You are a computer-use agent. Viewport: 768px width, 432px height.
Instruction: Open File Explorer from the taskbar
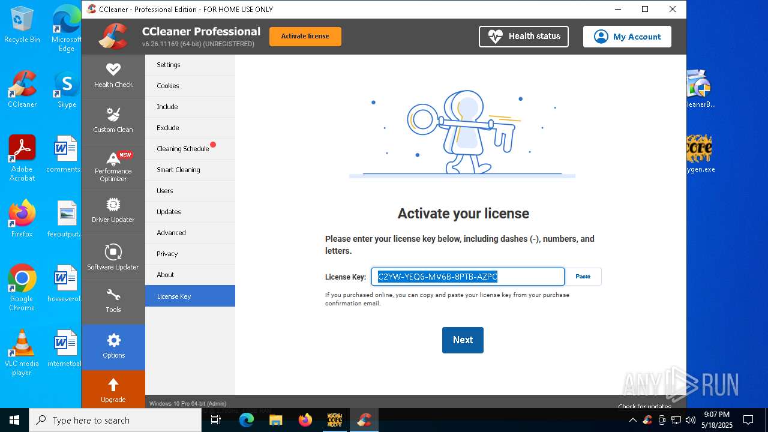tap(275, 420)
